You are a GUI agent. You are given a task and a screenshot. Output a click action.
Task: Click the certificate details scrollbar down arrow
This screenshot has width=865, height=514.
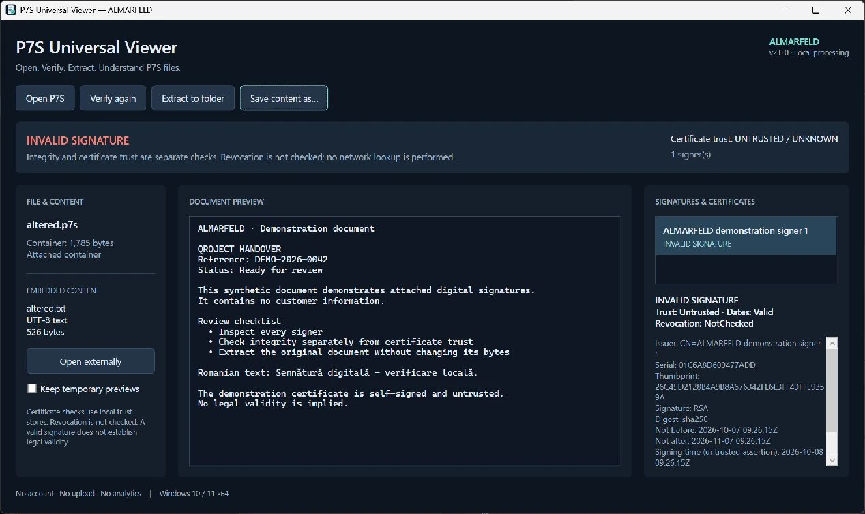pyautogui.click(x=832, y=460)
